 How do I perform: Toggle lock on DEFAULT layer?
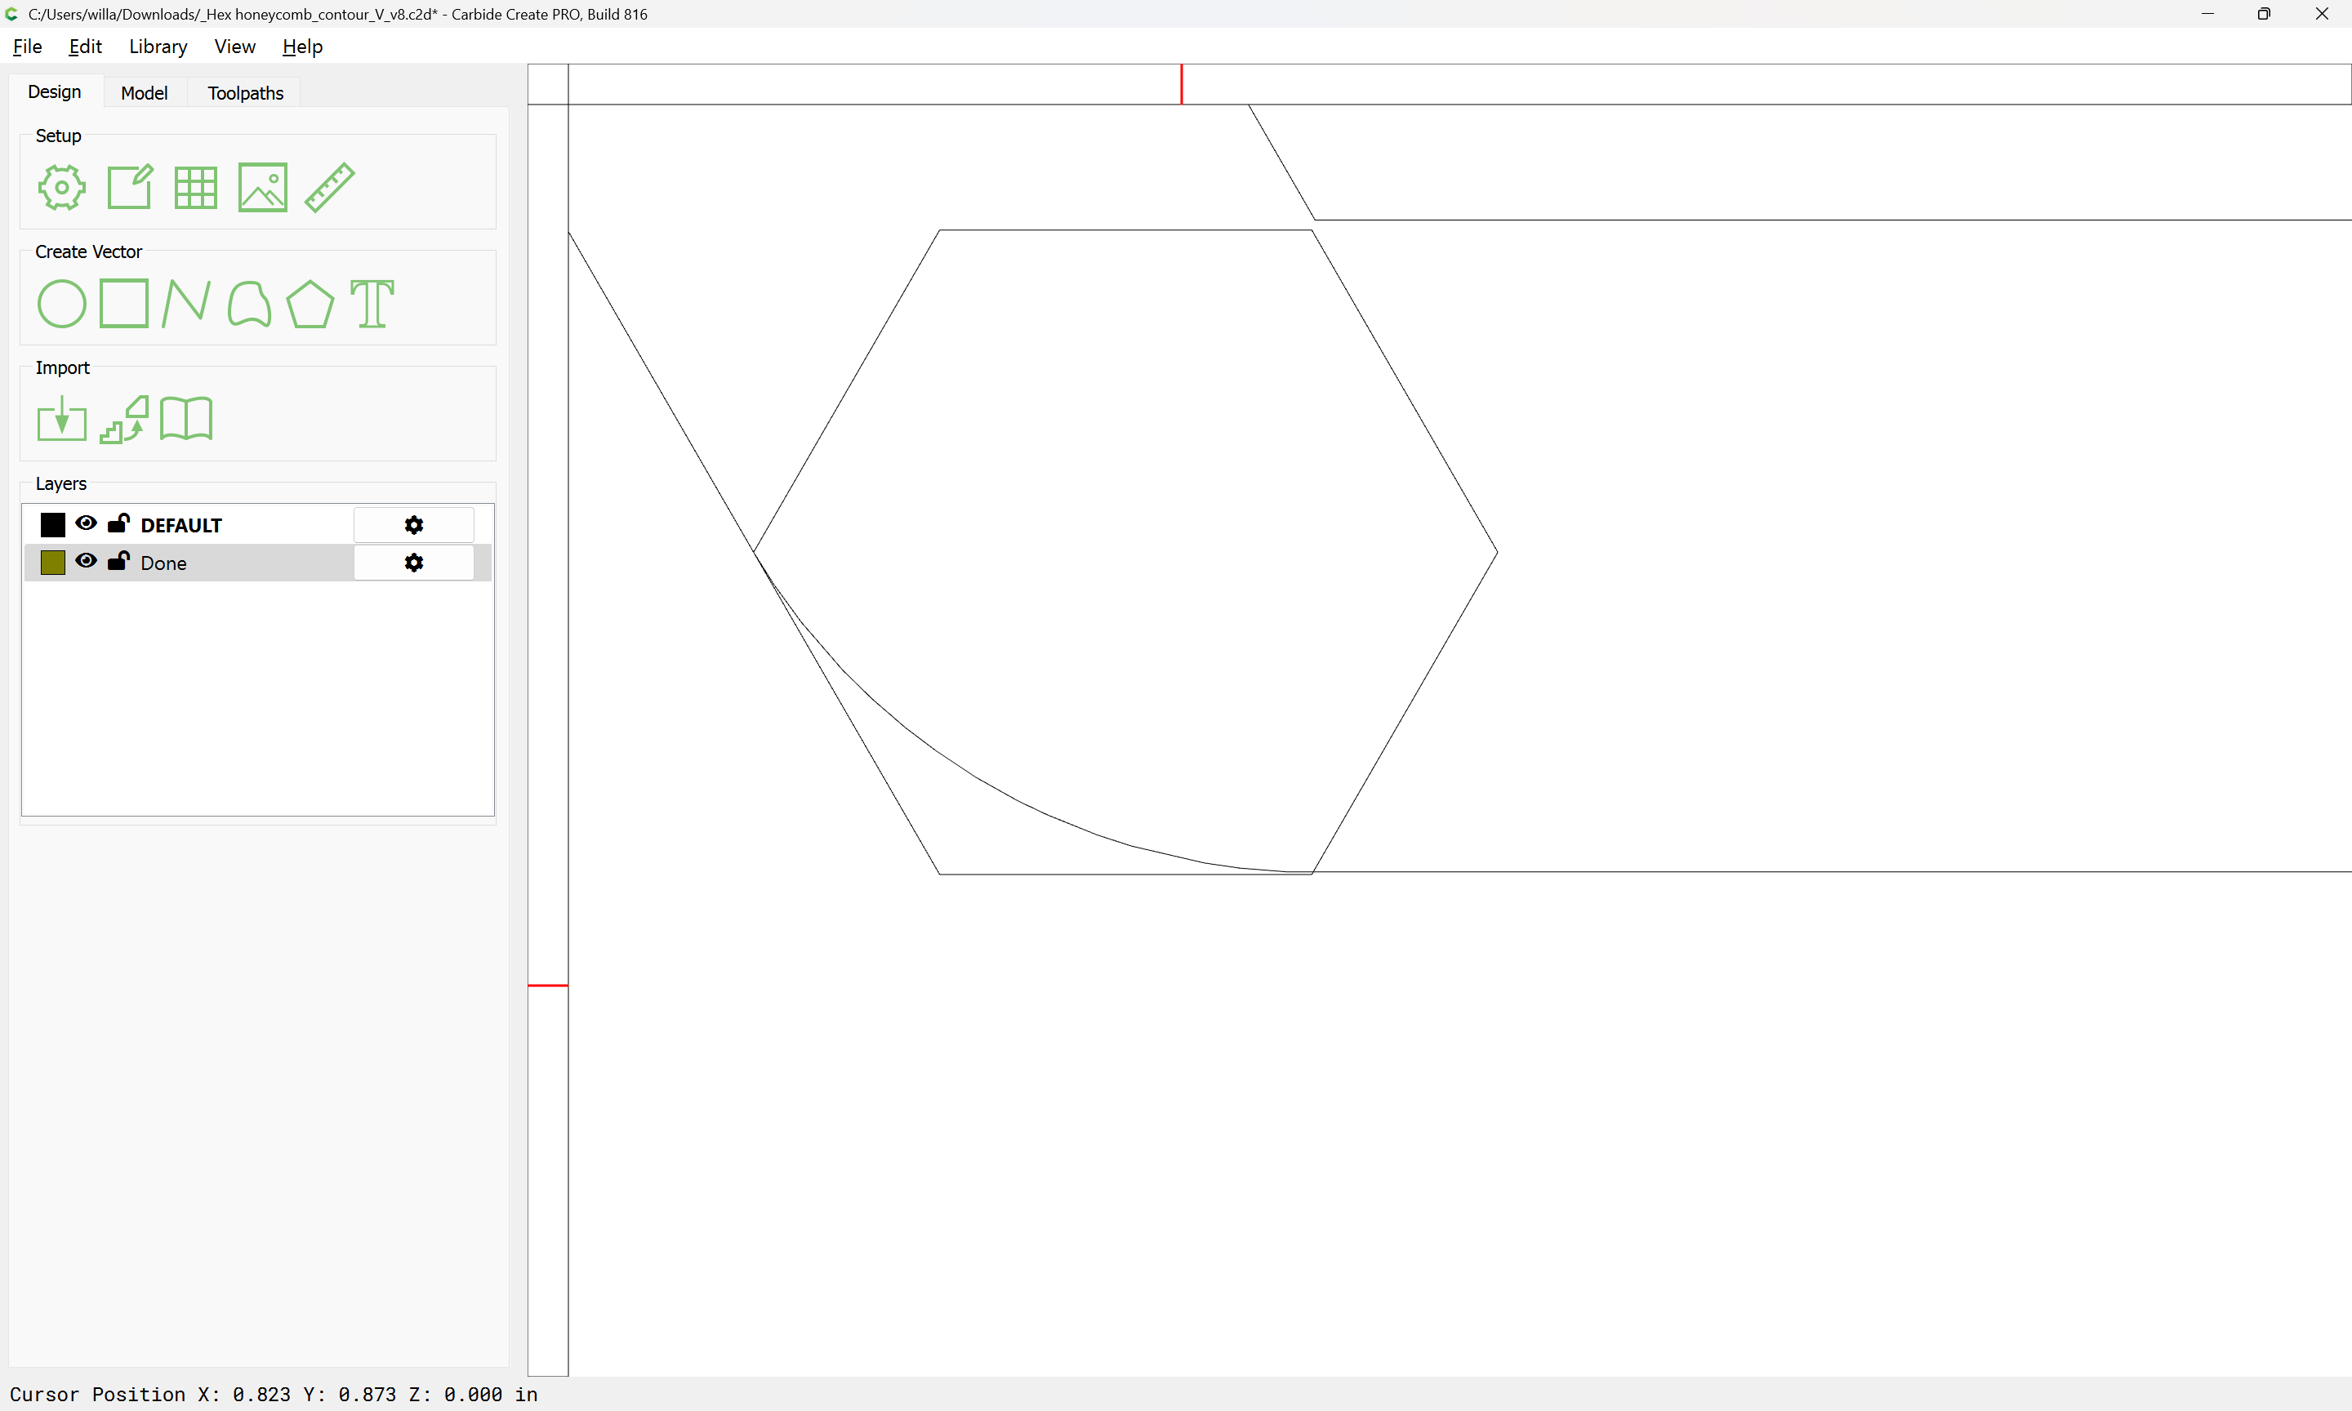[119, 523]
